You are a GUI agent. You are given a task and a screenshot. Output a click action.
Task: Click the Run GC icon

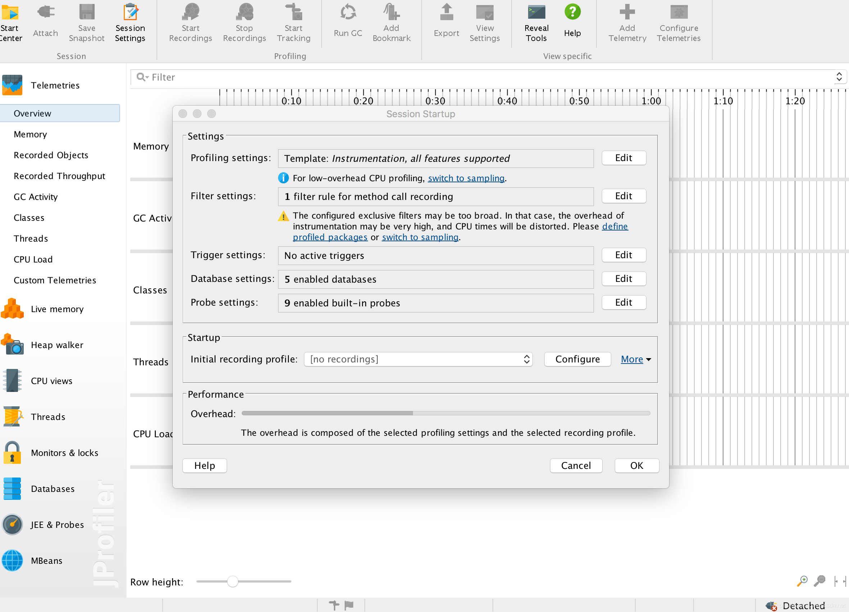tap(348, 12)
